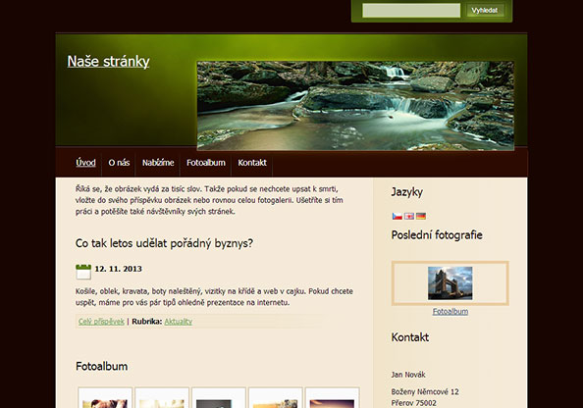Open the Naše stránky site title link
Viewport: 583px width, 408px height.
(108, 62)
